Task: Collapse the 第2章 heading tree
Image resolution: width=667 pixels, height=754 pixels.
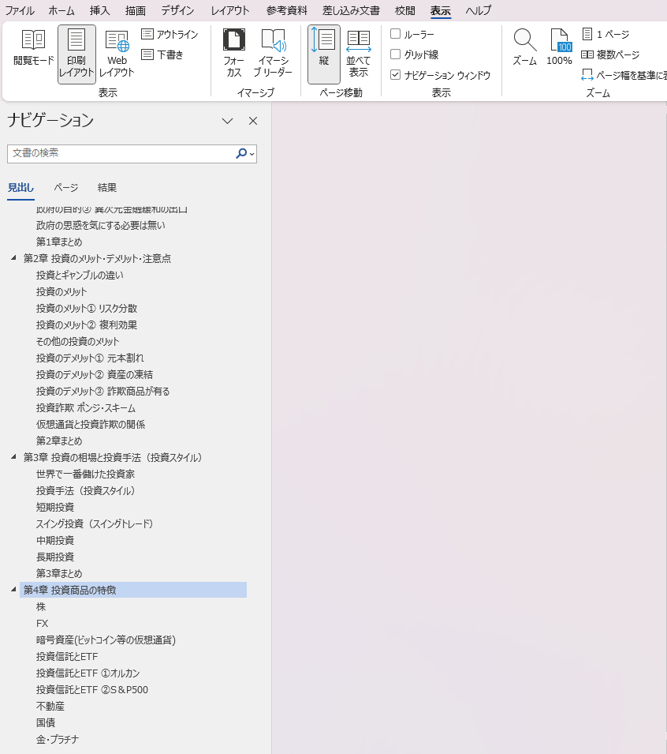Action: point(13,259)
